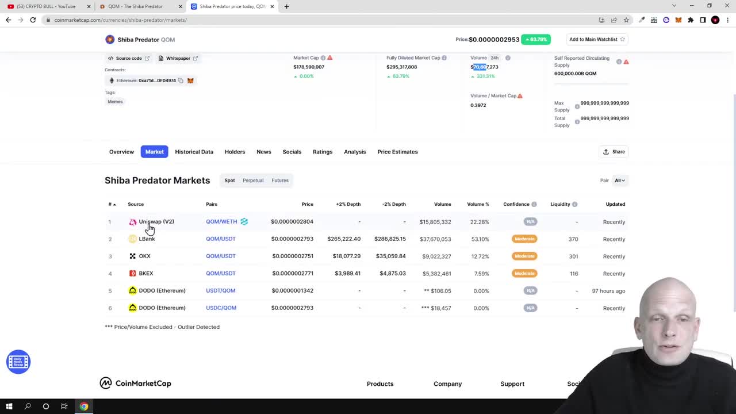Open the Price Estimates tab
Image resolution: width=736 pixels, height=414 pixels.
397,152
